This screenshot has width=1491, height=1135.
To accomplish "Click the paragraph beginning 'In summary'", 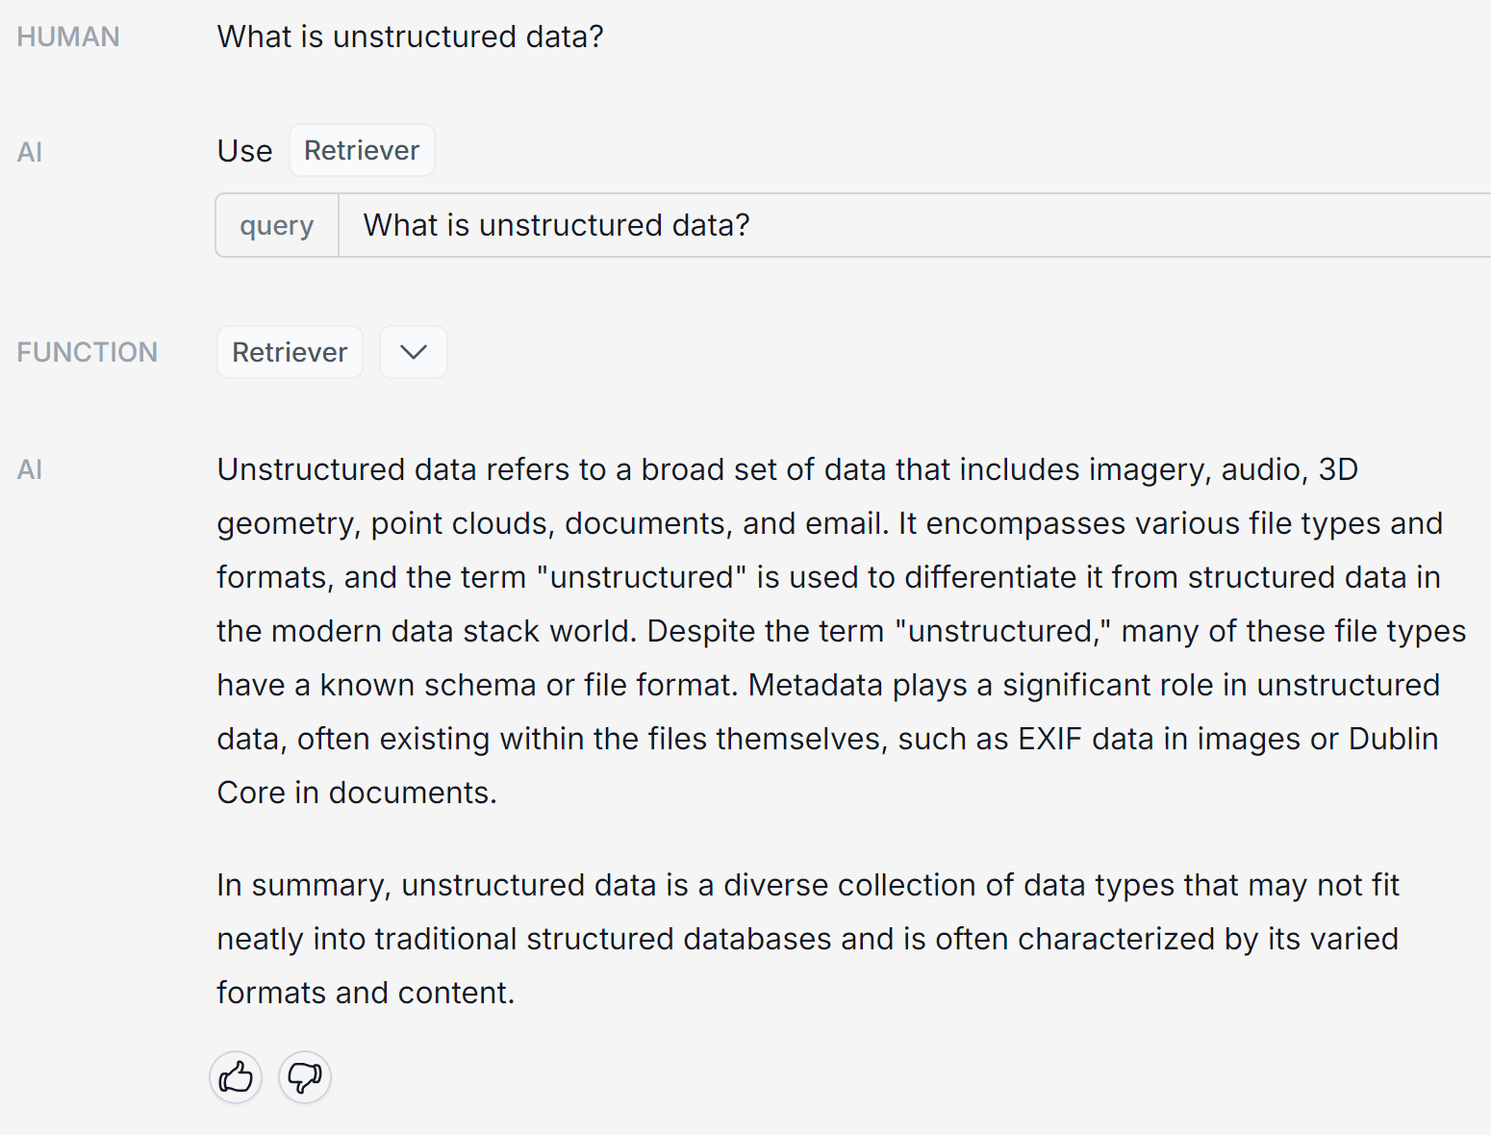I will 808,939.
